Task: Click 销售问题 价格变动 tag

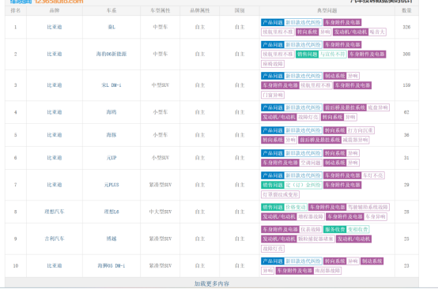Action: point(284,207)
